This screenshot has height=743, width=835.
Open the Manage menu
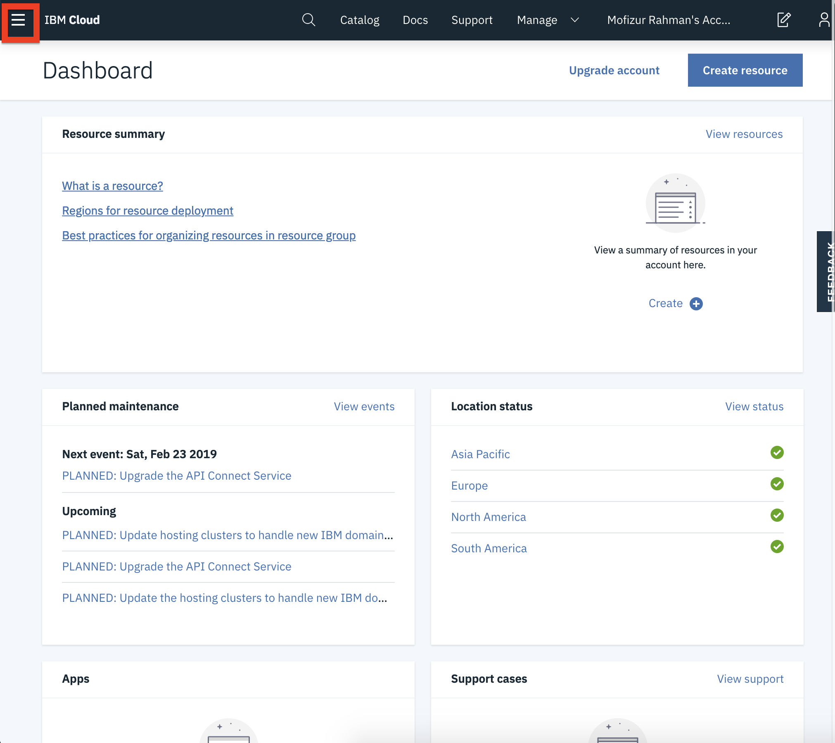pyautogui.click(x=537, y=20)
